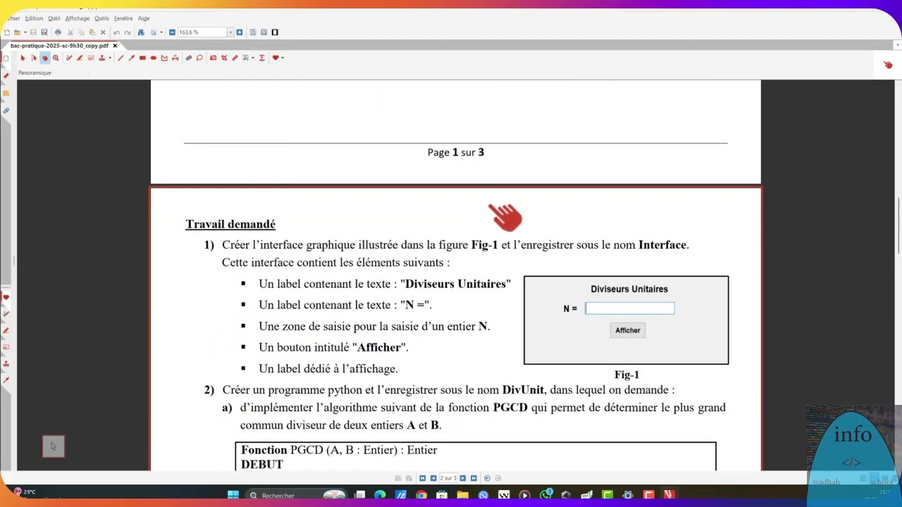
Task: Open the Edition menu
Action: (34, 18)
